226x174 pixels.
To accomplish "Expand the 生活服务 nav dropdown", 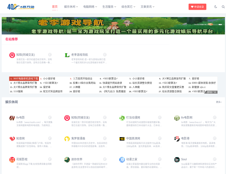I will coord(109,7).
